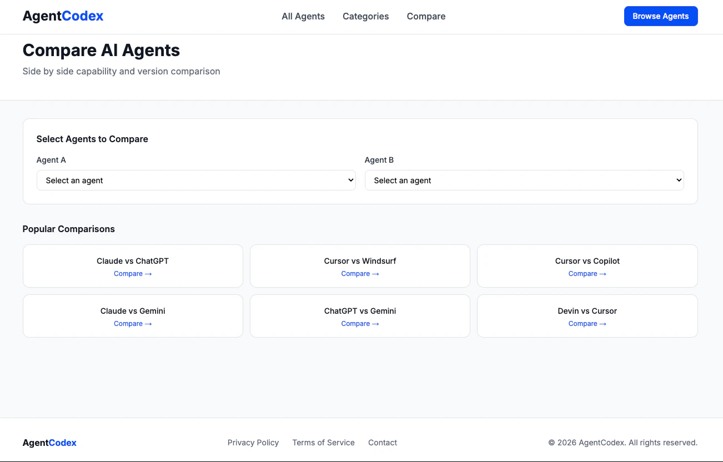This screenshot has height=462, width=723.
Task: Click the AgentCodex logo in footer
Action: pyautogui.click(x=49, y=443)
